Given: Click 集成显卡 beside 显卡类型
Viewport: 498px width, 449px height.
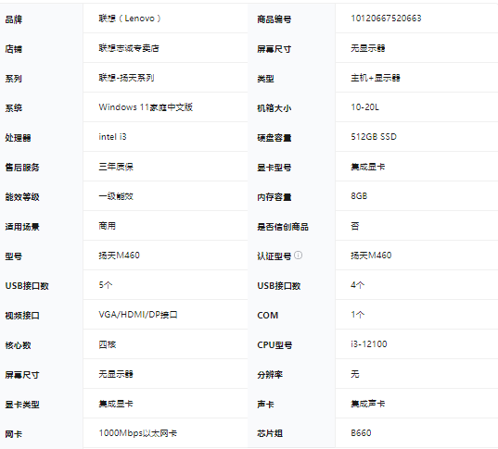Looking at the screenshot, I should pos(116,404).
